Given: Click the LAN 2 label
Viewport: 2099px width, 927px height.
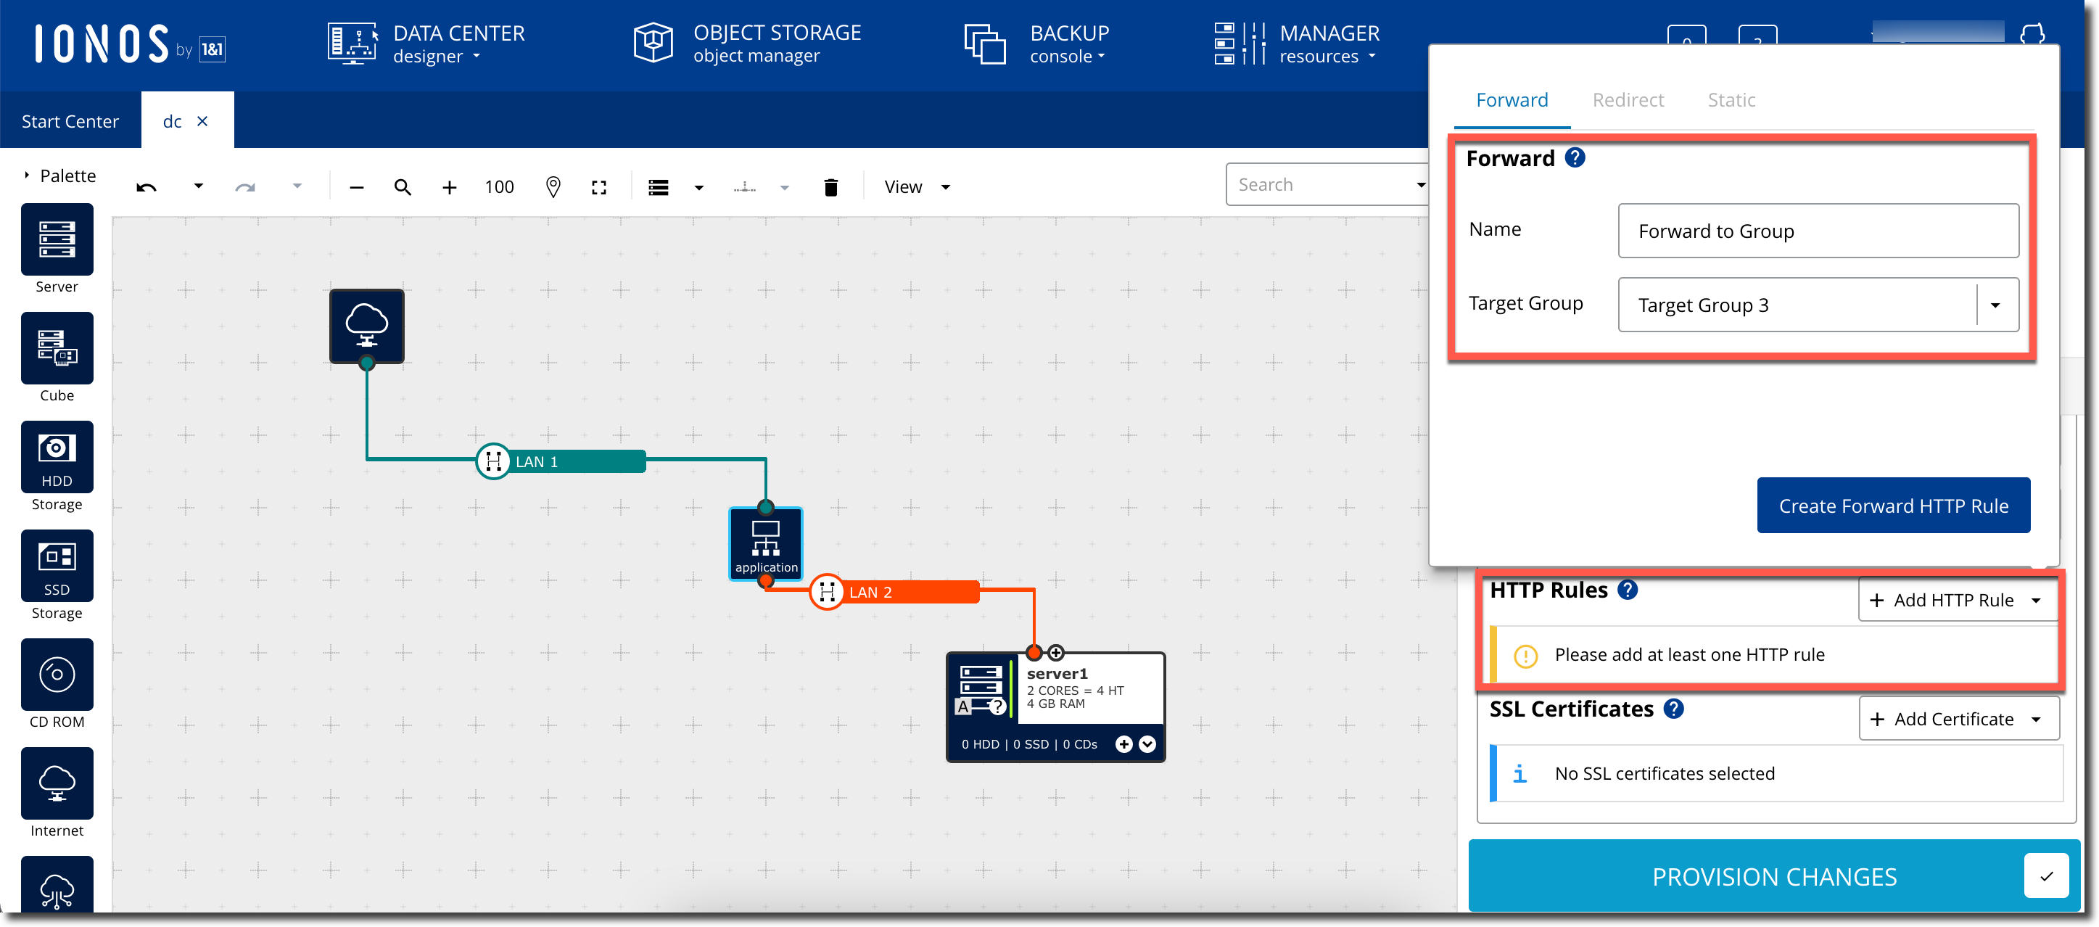Looking at the screenshot, I should [870, 592].
